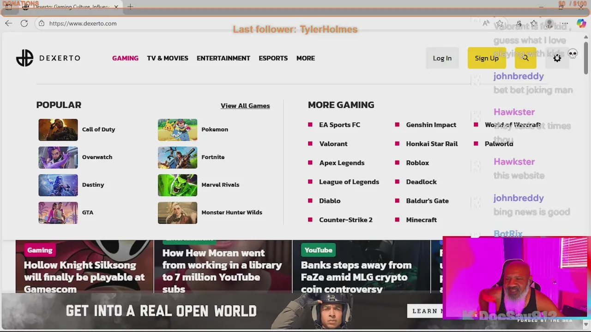The height and width of the screenshot is (332, 591).
Task: Select the Monster Hunter Wilds text label
Action: pos(232,212)
